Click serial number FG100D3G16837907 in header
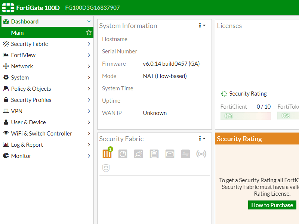 coord(92,8)
